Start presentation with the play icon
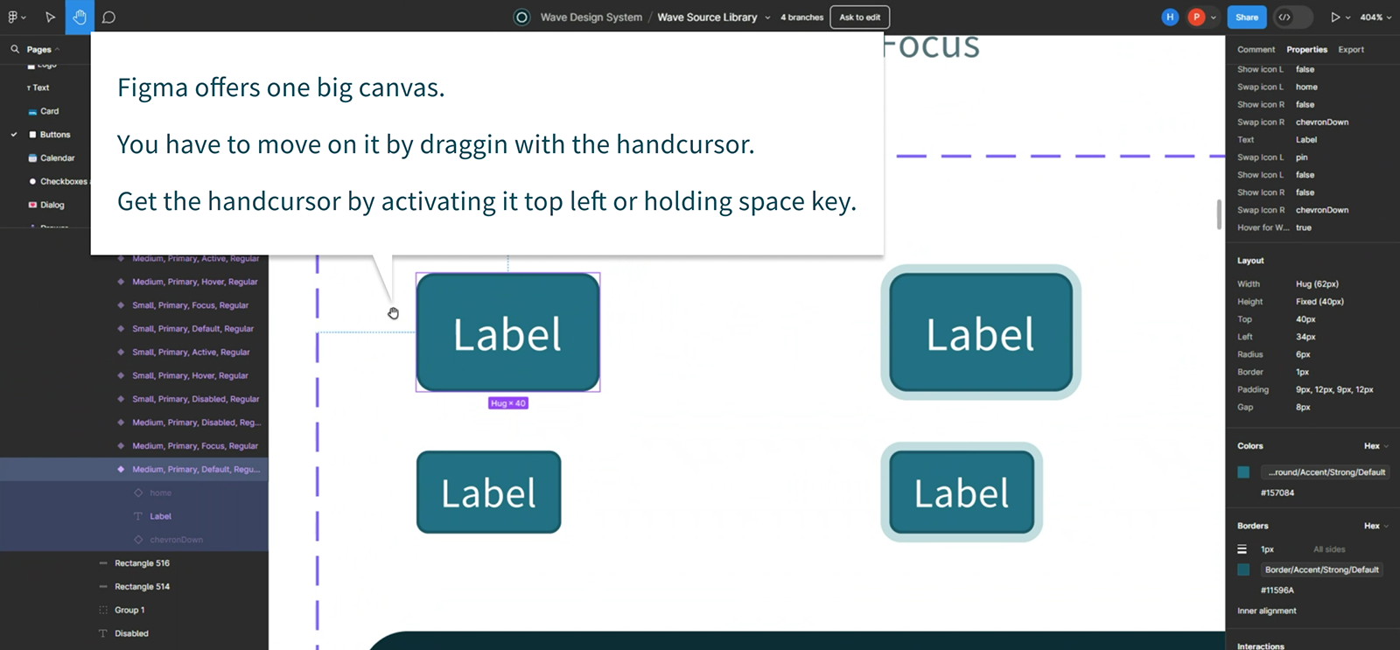 click(1335, 17)
